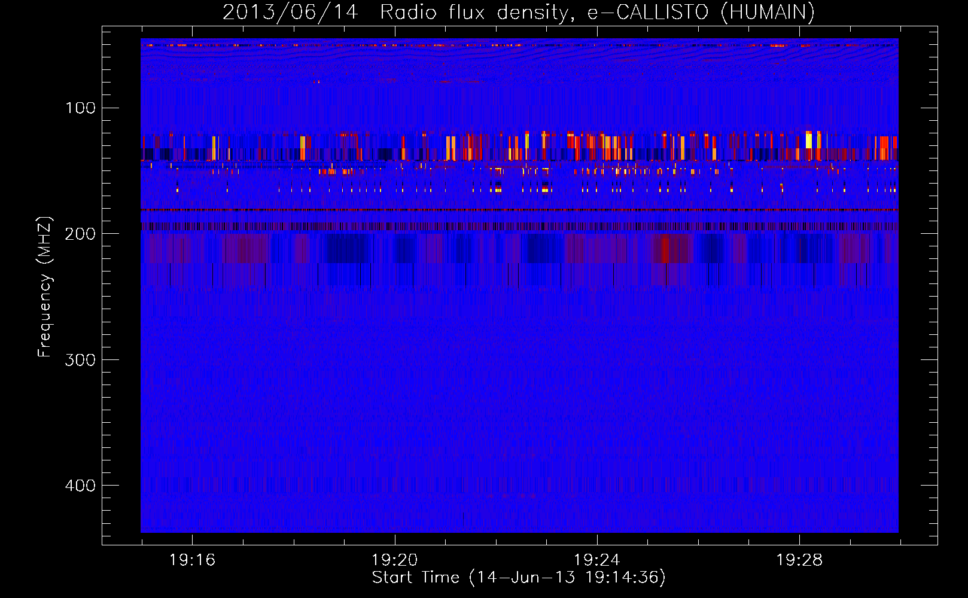
Task: Click the "Start Time (14-Jun-13 19:14:36)" label
Action: coord(519,578)
